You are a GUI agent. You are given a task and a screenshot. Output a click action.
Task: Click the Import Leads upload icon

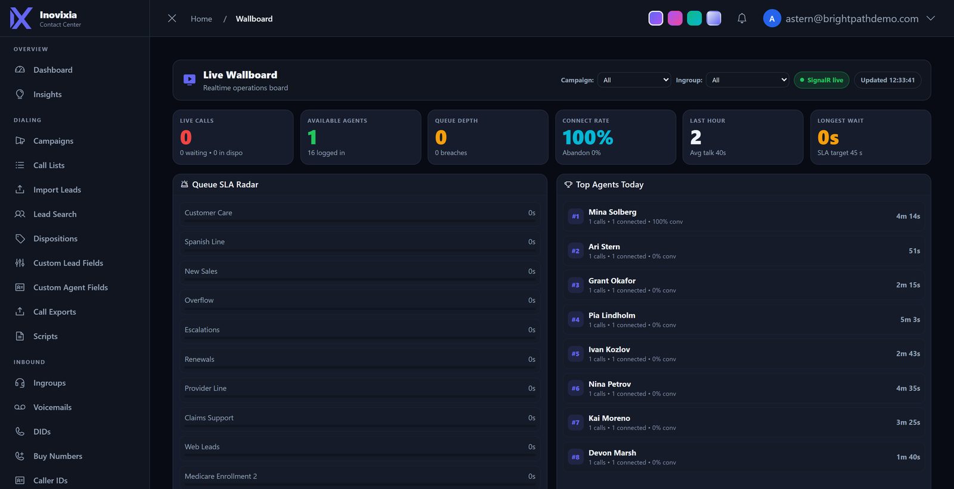point(20,190)
